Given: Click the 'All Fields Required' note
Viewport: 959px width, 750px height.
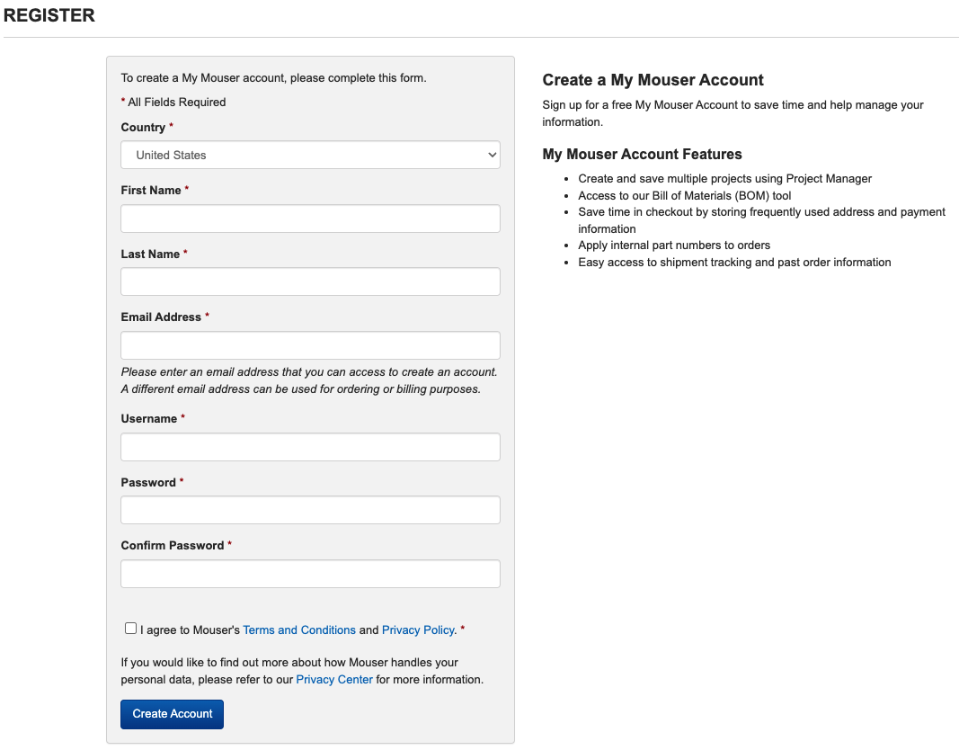Looking at the screenshot, I should [173, 103].
